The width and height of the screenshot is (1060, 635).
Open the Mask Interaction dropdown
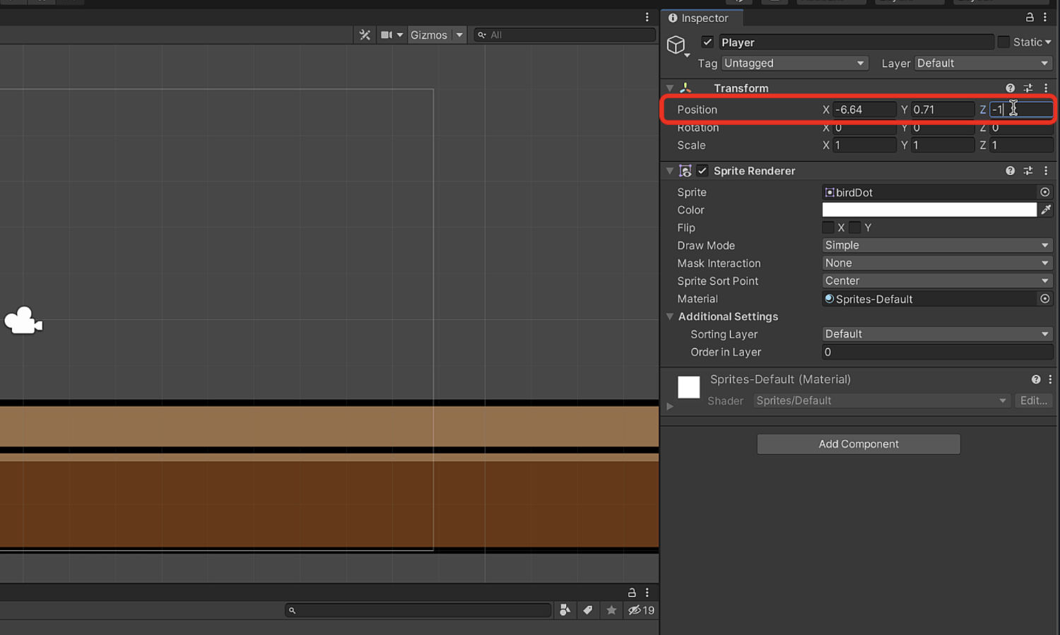tap(937, 263)
